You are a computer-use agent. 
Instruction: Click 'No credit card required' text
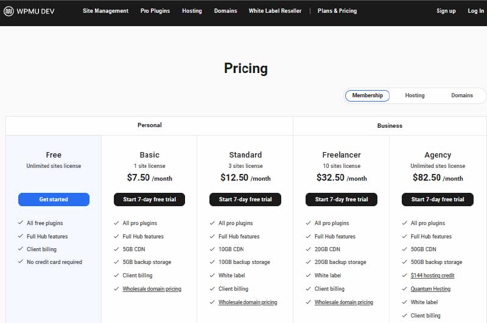click(x=54, y=262)
